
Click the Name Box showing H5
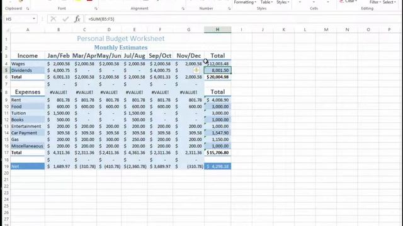18,19
